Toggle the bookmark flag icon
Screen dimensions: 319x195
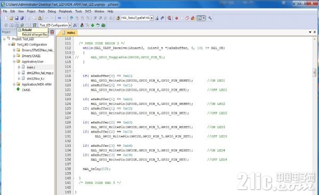(x=72, y=18)
